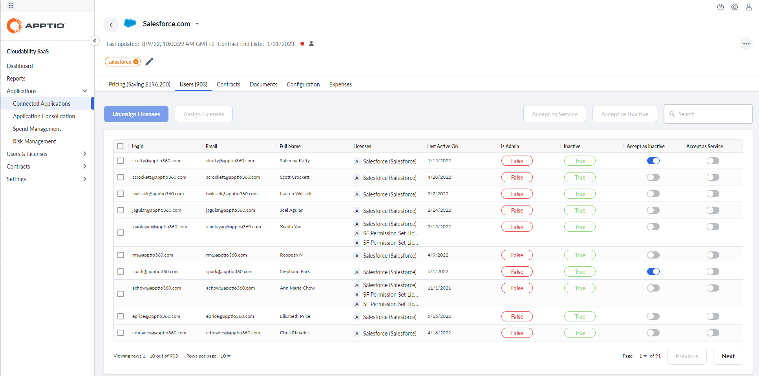Toggle Accept as Inactive for skutty@apptio360.com
This screenshot has width=759, height=376.
point(653,161)
